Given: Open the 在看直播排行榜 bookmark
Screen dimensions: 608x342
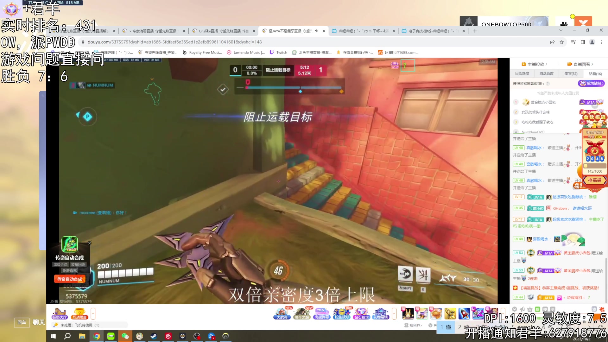Looking at the screenshot, I should pos(355,53).
